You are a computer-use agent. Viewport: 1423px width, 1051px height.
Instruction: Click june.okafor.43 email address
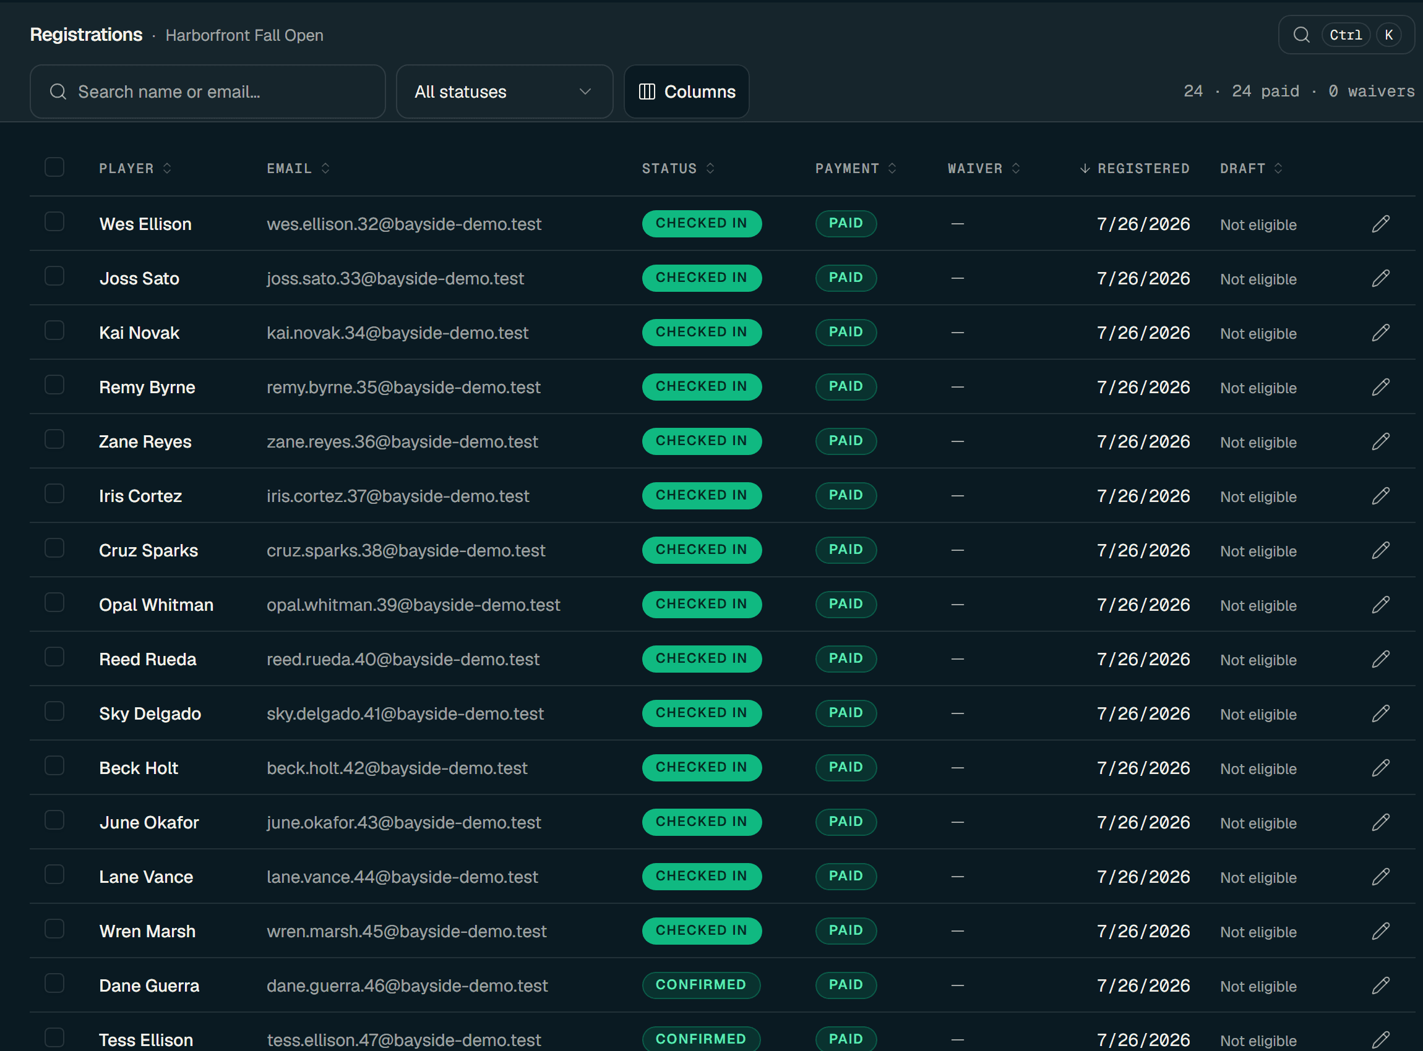click(x=403, y=823)
